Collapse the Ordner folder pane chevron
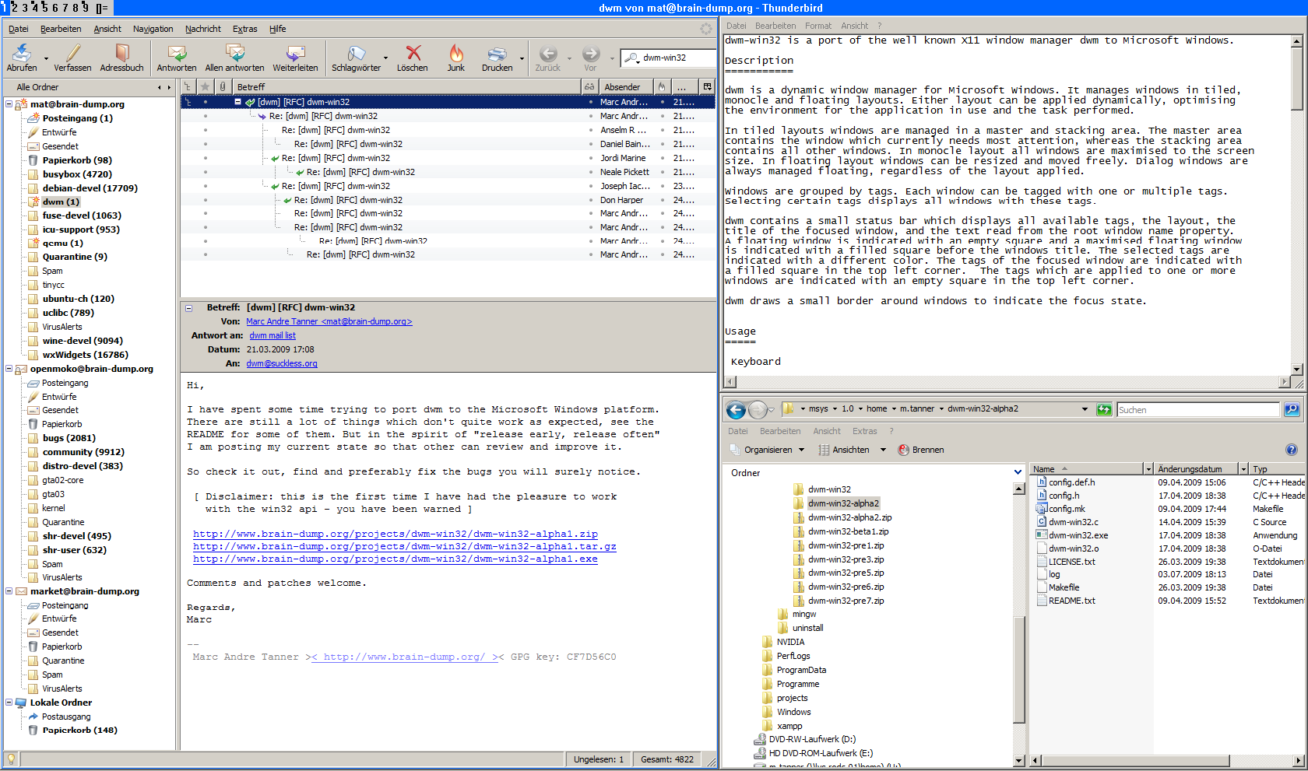 click(x=1018, y=472)
